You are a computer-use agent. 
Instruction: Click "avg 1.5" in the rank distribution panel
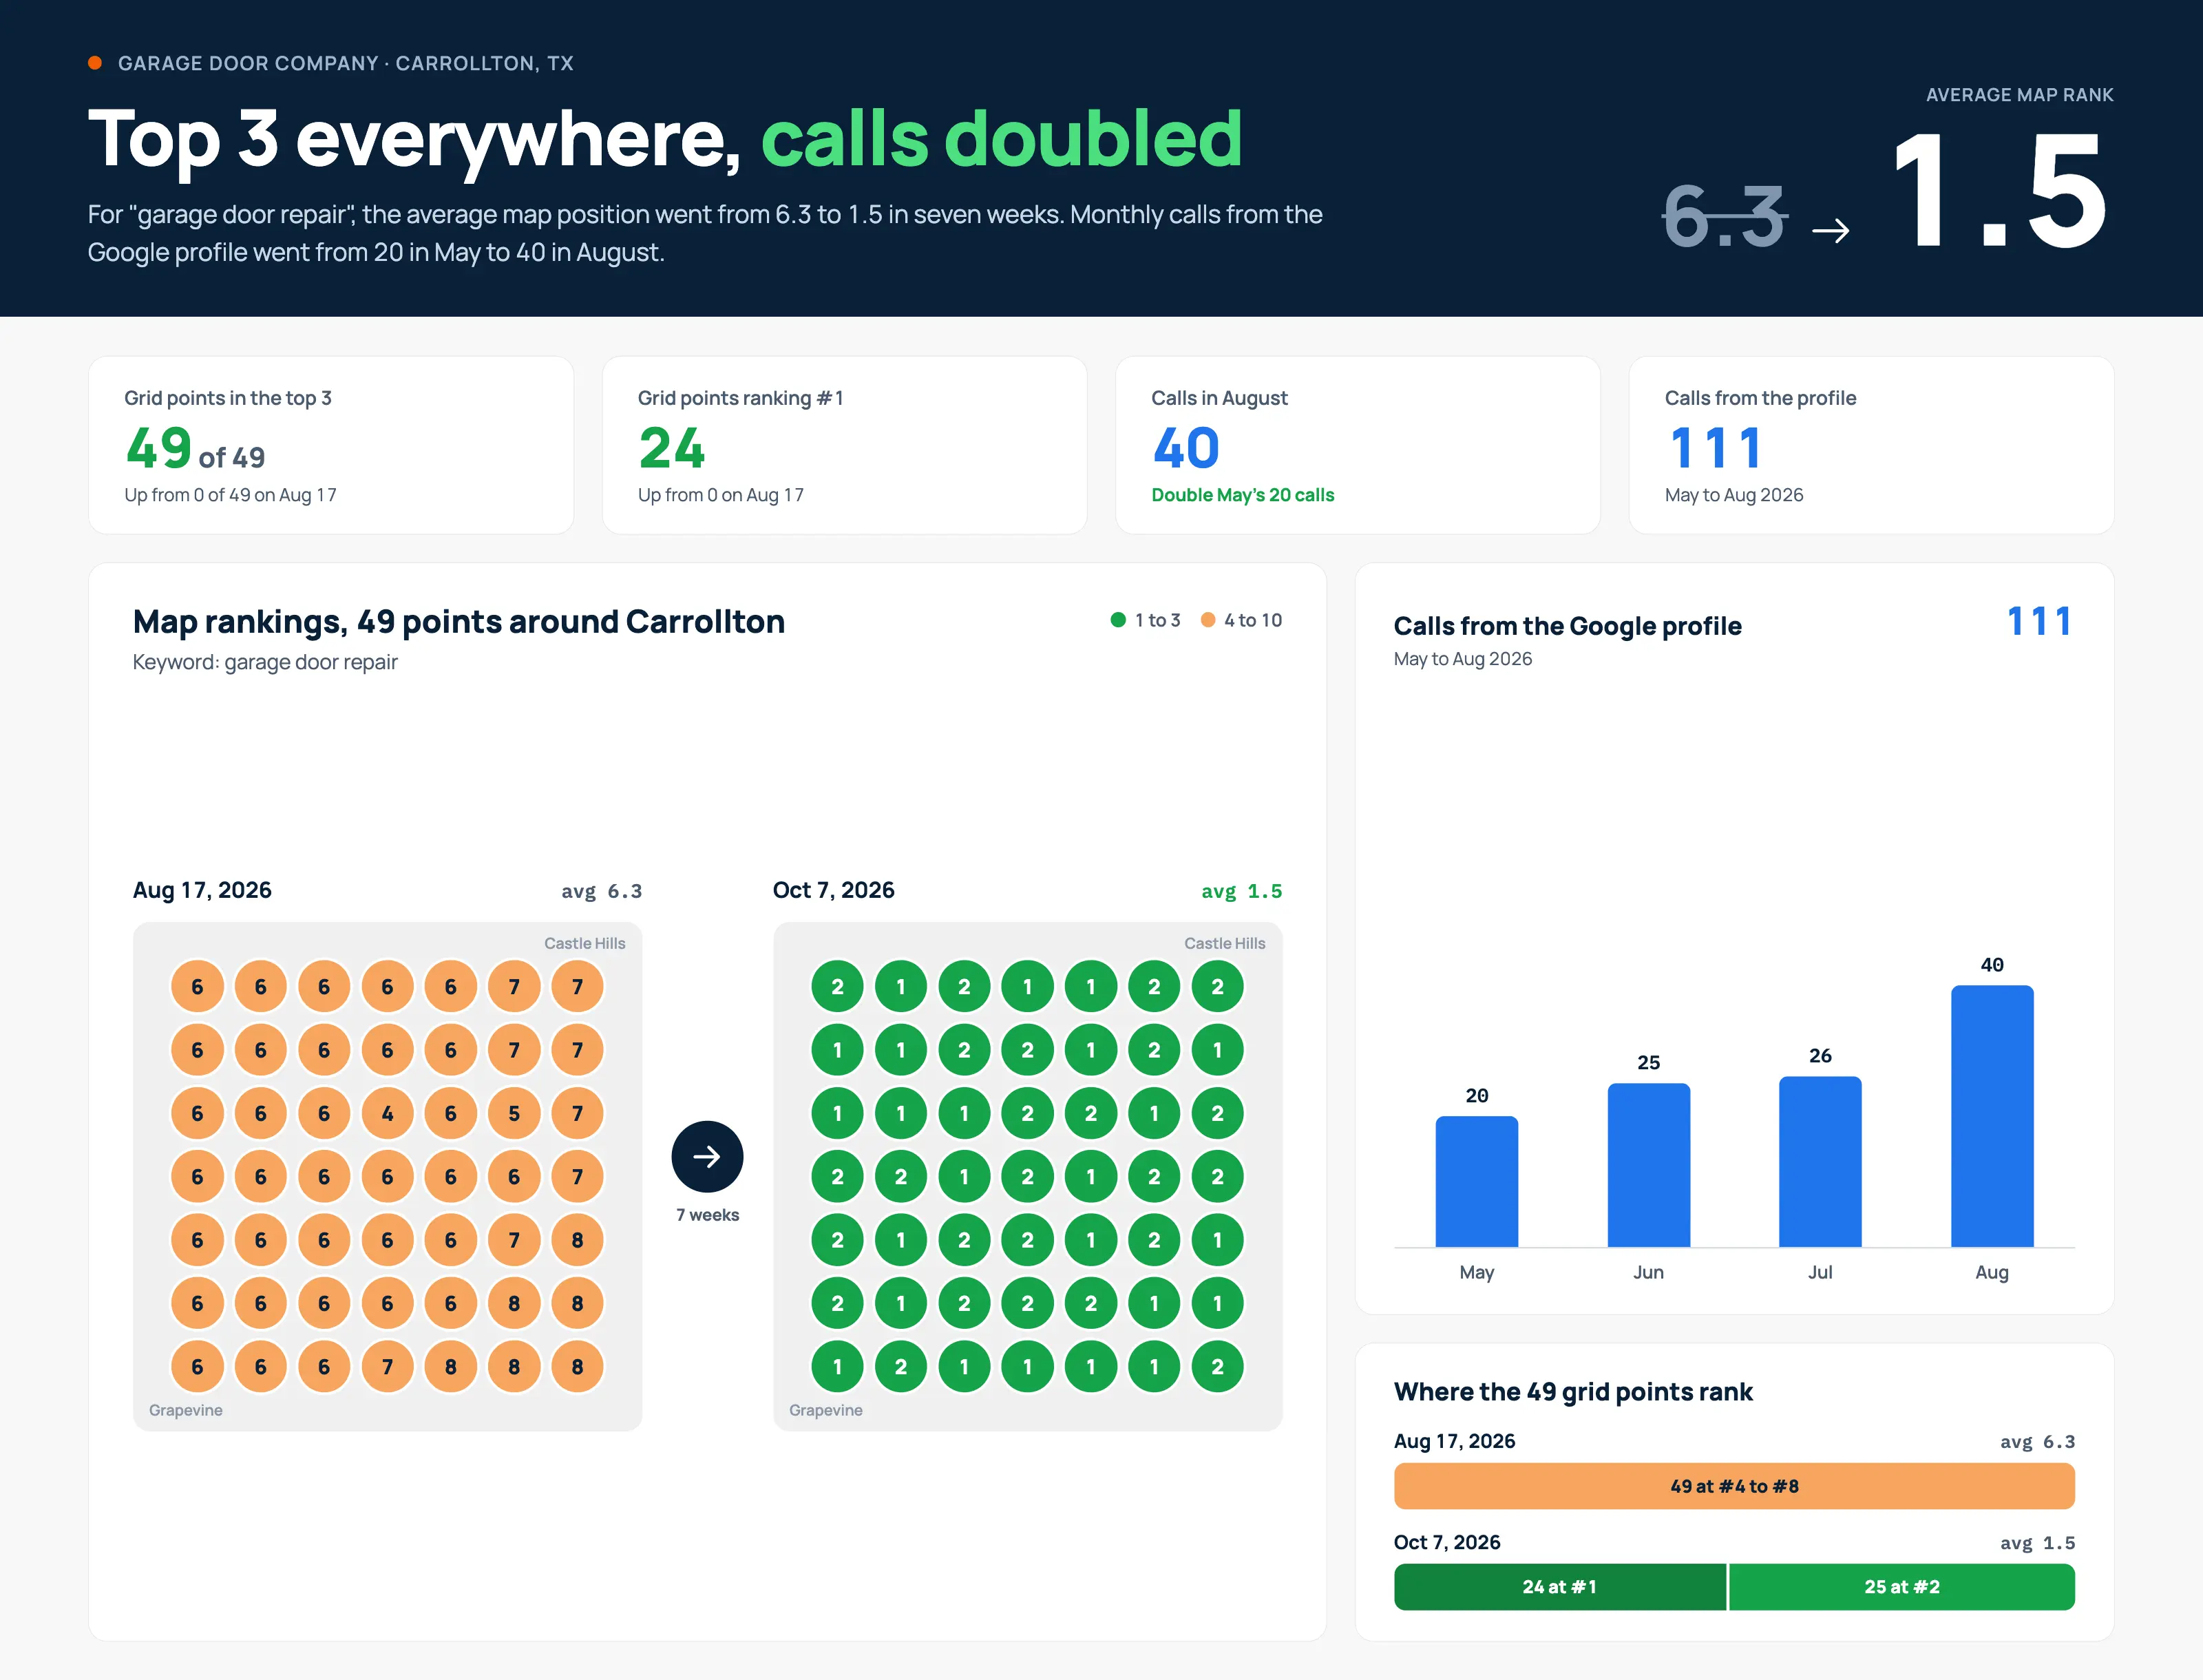coord(2038,1543)
